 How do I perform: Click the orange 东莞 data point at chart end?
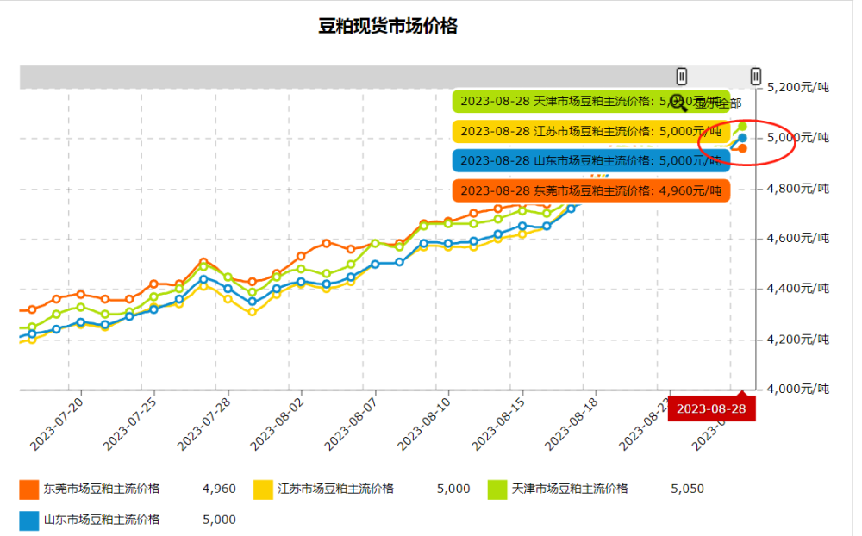pyautogui.click(x=742, y=148)
